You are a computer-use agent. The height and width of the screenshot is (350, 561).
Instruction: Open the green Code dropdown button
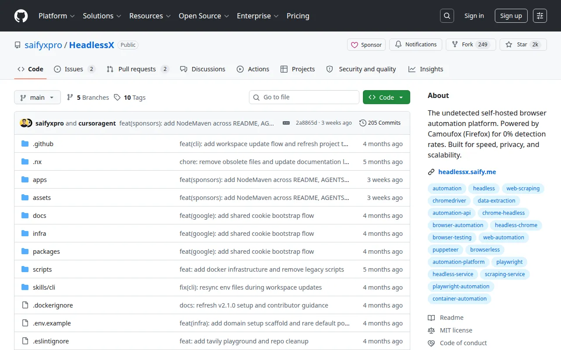[x=386, y=97]
